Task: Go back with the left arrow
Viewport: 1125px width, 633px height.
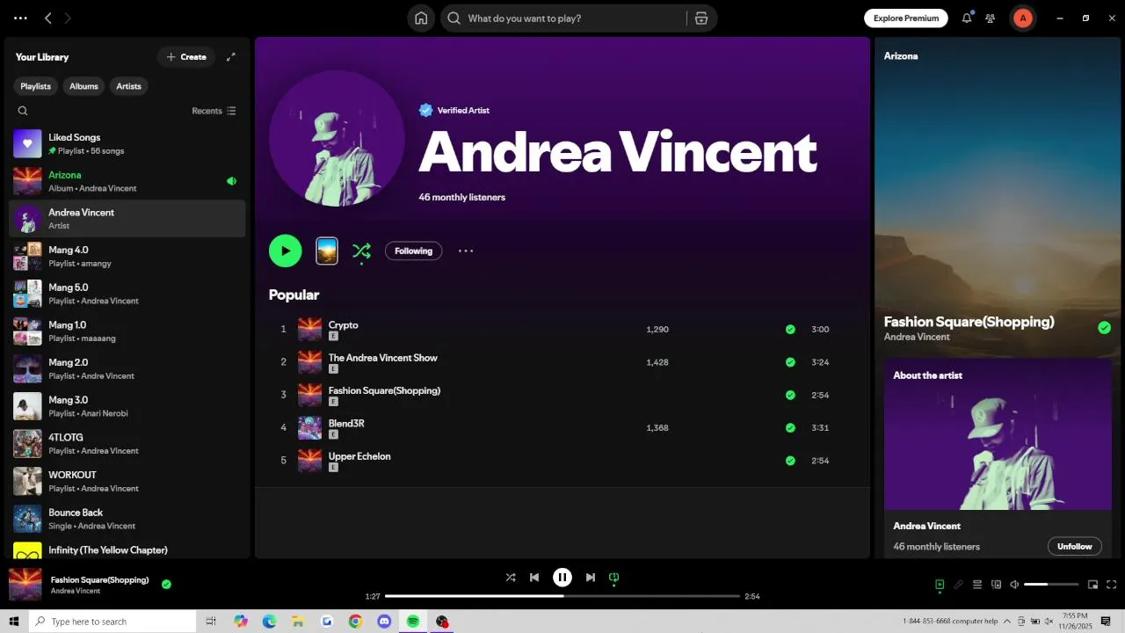Action: click(x=48, y=18)
